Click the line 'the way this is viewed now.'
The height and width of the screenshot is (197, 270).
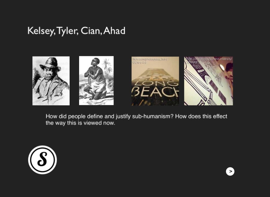point(80,123)
